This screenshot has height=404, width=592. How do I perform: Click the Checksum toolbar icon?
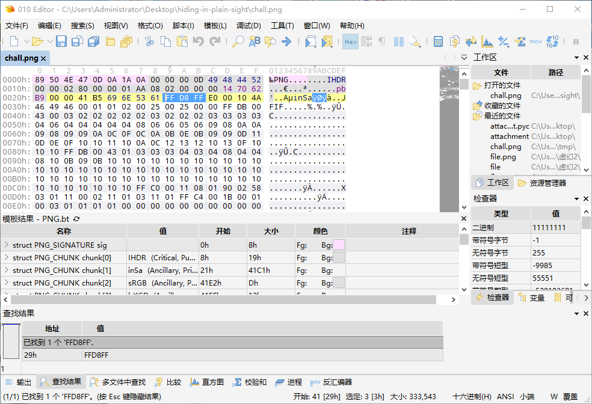click(520, 41)
